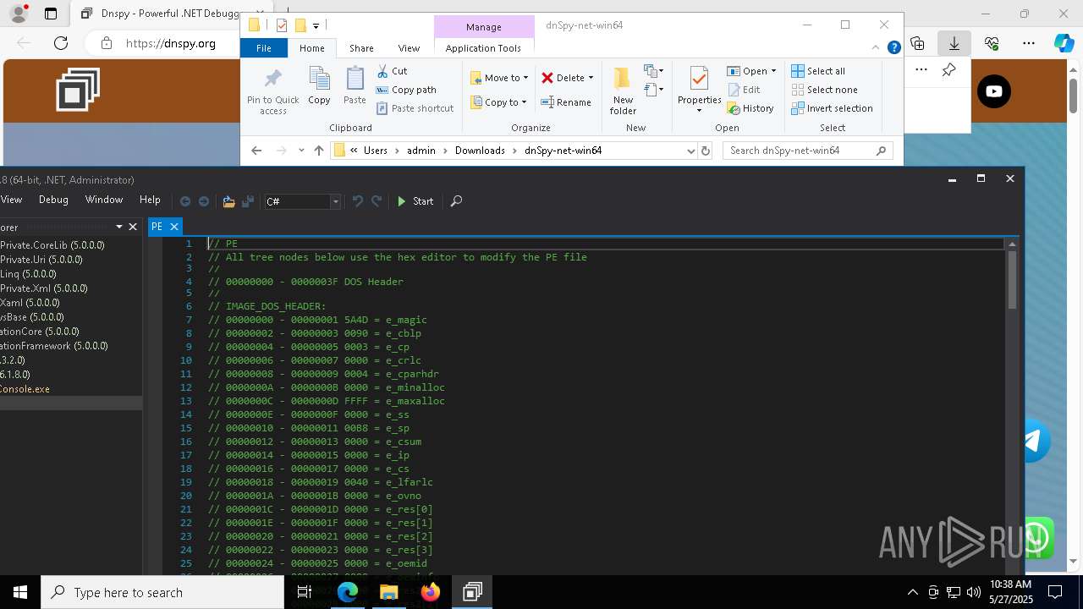Select Private.CoreLib (5.0.0.0) assembly node

pos(52,245)
